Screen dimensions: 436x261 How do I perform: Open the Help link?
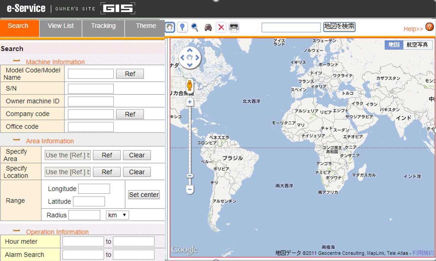tap(413, 29)
